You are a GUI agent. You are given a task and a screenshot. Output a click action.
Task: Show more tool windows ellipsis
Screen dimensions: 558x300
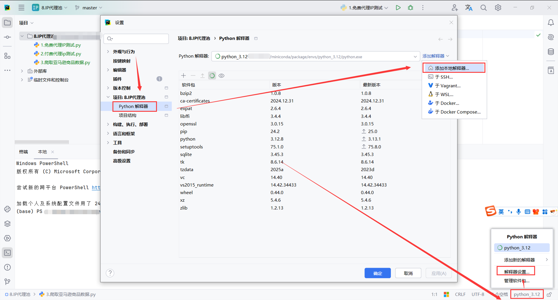coord(7,70)
